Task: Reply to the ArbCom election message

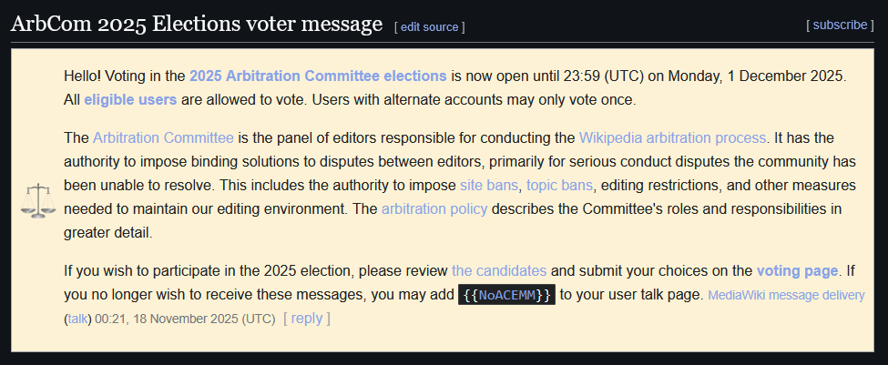Action: [x=307, y=319]
